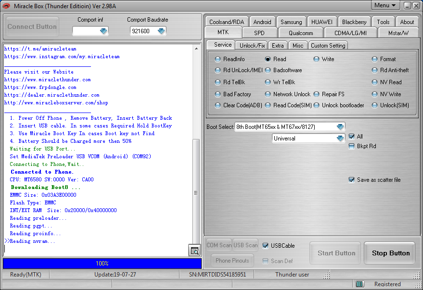Toggle the Scan Def checkbox
Viewport: 423px width, 290px height.
pyautogui.click(x=266, y=261)
